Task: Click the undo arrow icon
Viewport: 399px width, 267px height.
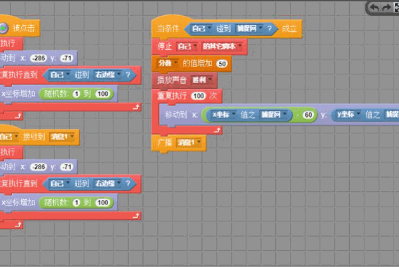Action: pos(374,7)
